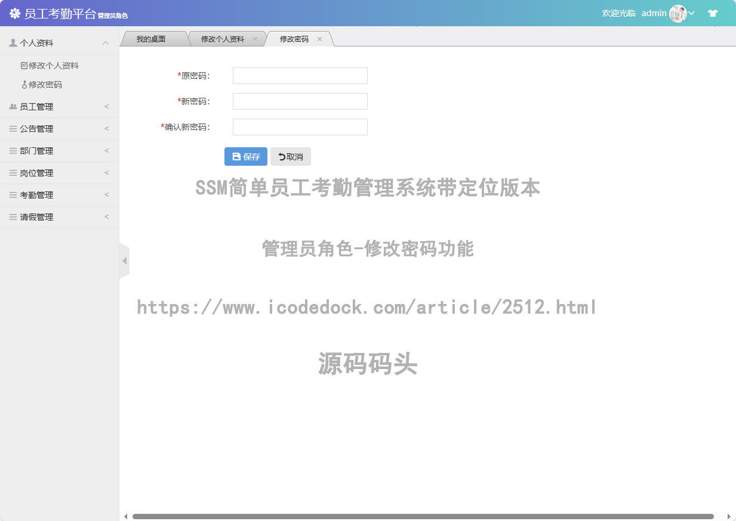
Task: Click the 取消 button
Action: pos(291,157)
